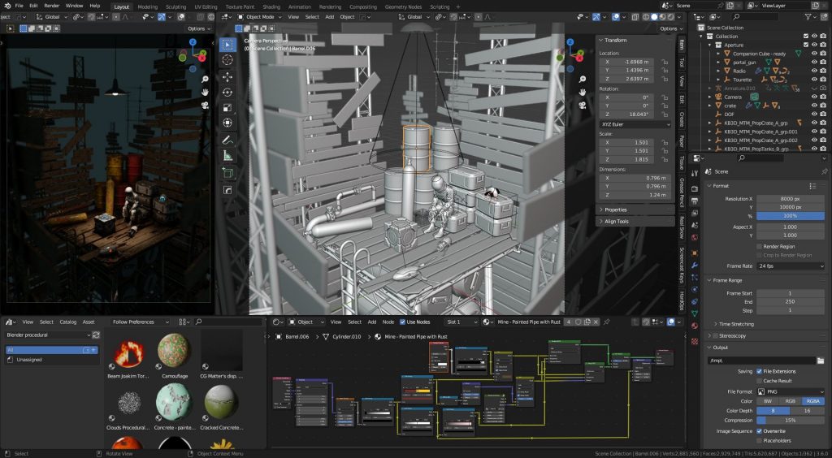Viewport: 832px width, 458px height.
Task: Open the File menu
Action: tap(19, 6)
